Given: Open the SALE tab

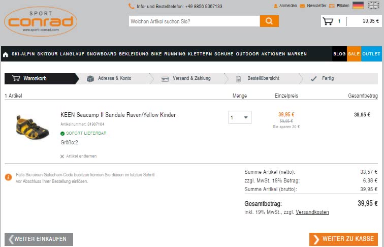Looking at the screenshot, I should (x=354, y=54).
